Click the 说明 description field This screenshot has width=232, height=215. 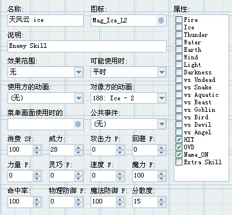(87, 46)
